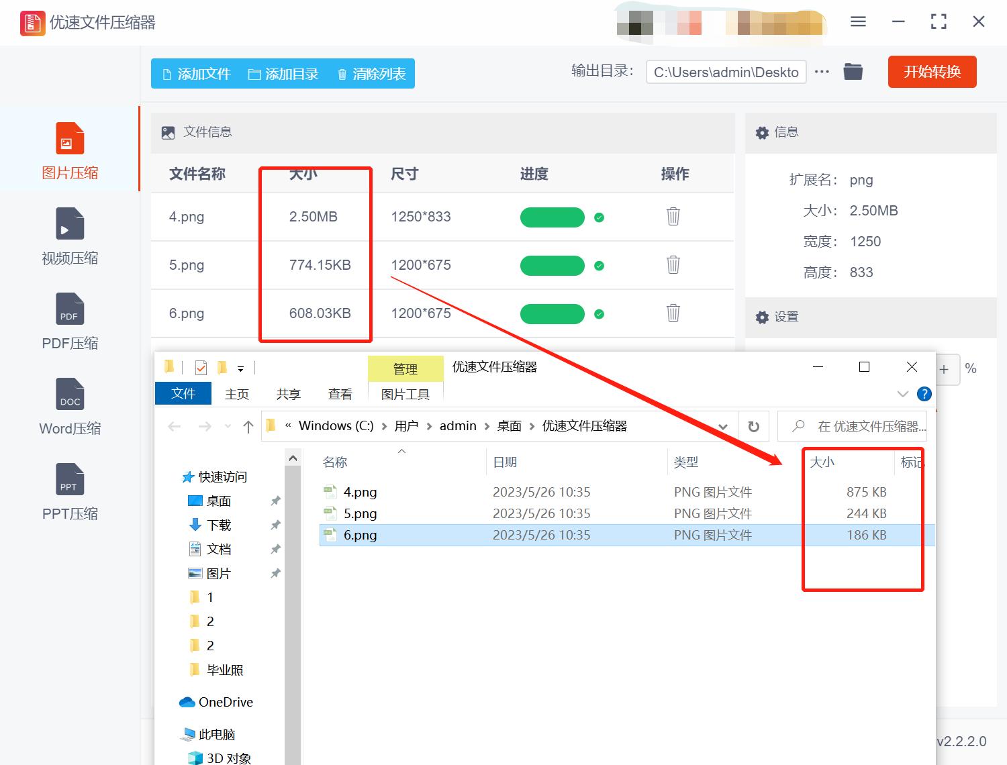
Task: Switch to the 查看 ribbon tab
Action: pos(340,394)
